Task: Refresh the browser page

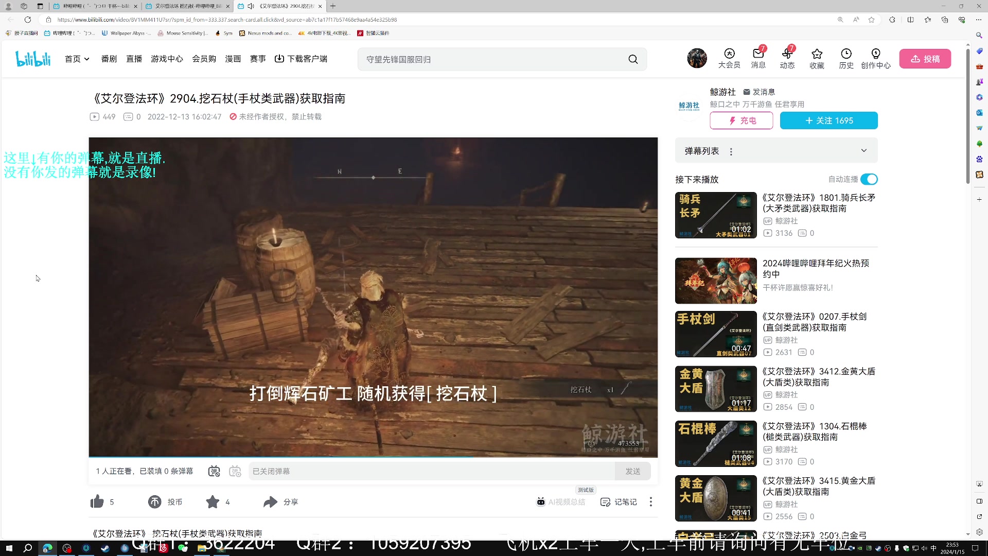Action: tap(28, 20)
